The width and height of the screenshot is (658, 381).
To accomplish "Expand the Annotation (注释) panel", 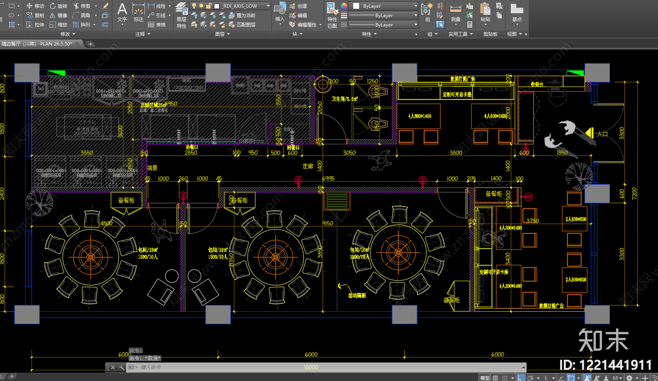I will tap(143, 34).
